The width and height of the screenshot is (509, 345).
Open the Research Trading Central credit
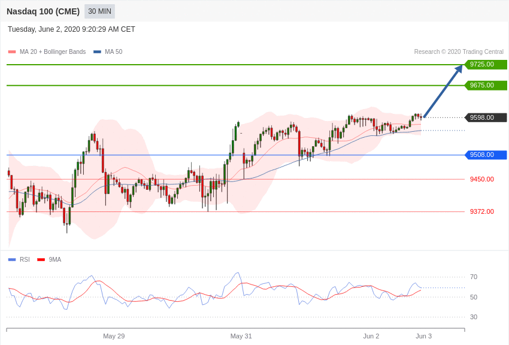pos(459,52)
